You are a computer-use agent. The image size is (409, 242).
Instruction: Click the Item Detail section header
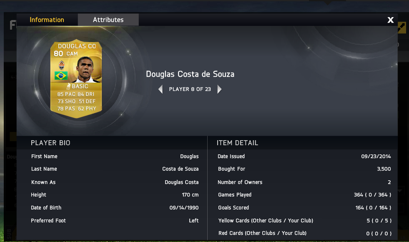point(237,143)
